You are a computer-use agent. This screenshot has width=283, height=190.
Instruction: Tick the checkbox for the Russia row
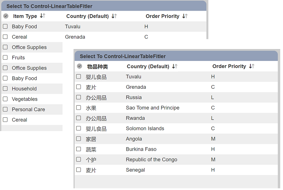[79, 97]
